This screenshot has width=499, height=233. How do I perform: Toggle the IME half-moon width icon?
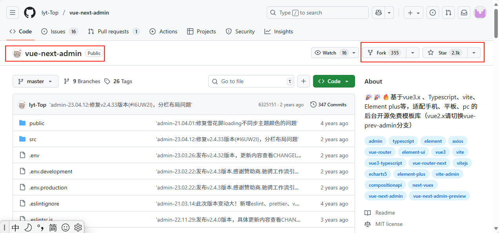tap(28, 228)
